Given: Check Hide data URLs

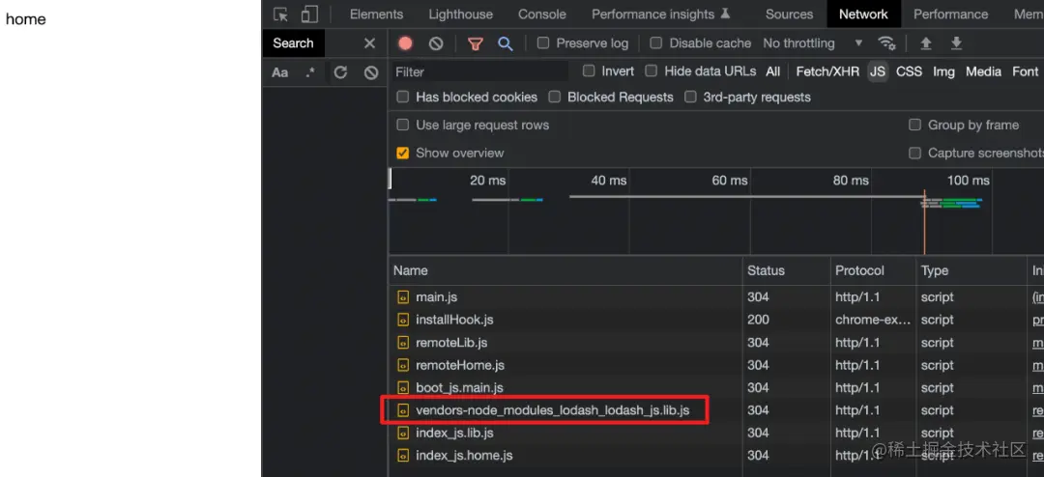Looking at the screenshot, I should tap(652, 70).
